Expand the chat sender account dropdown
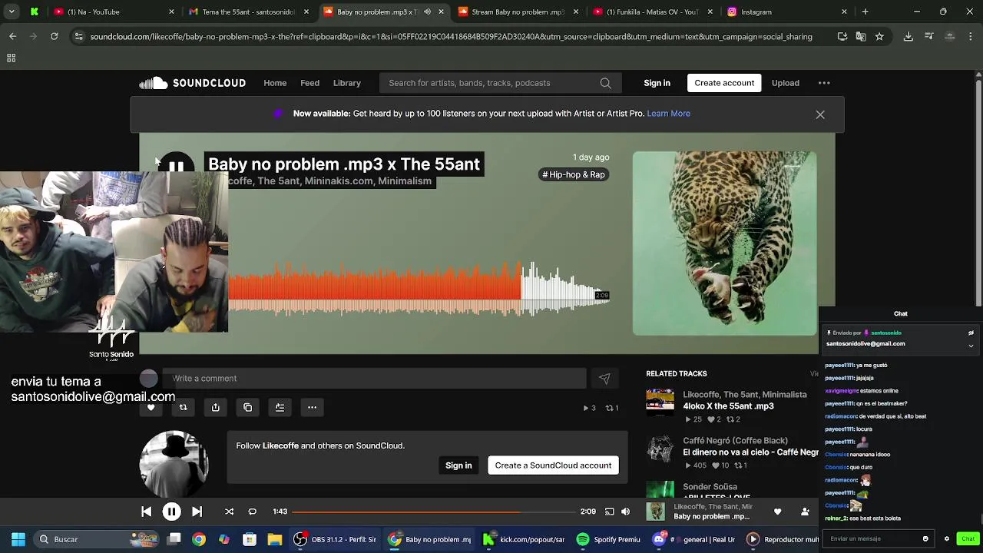 pyautogui.click(x=971, y=346)
